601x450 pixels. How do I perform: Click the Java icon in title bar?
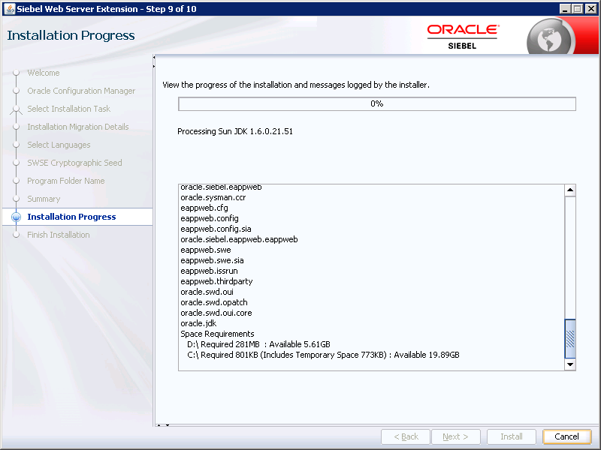[x=10, y=8]
